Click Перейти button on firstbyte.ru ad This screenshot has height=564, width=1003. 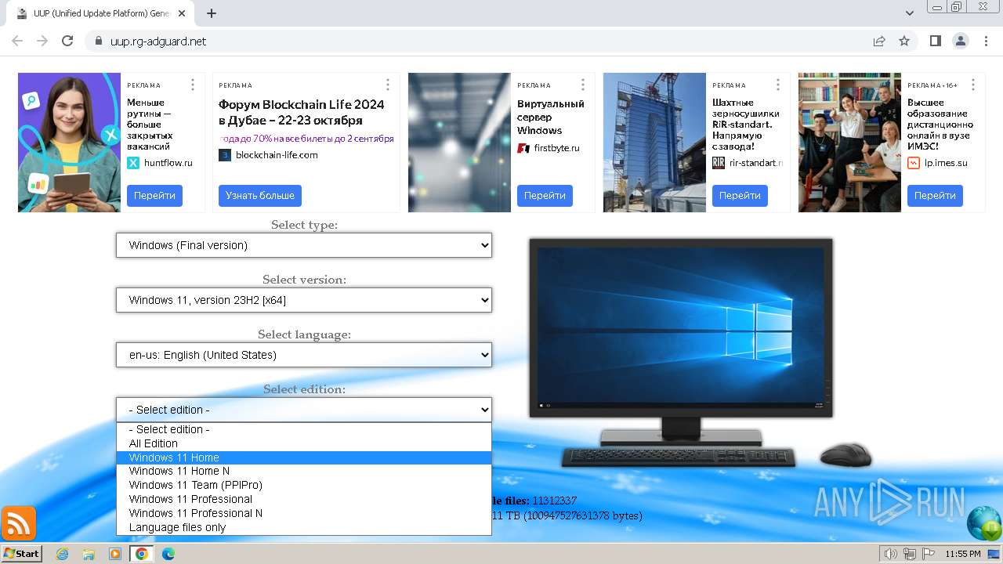pos(545,196)
